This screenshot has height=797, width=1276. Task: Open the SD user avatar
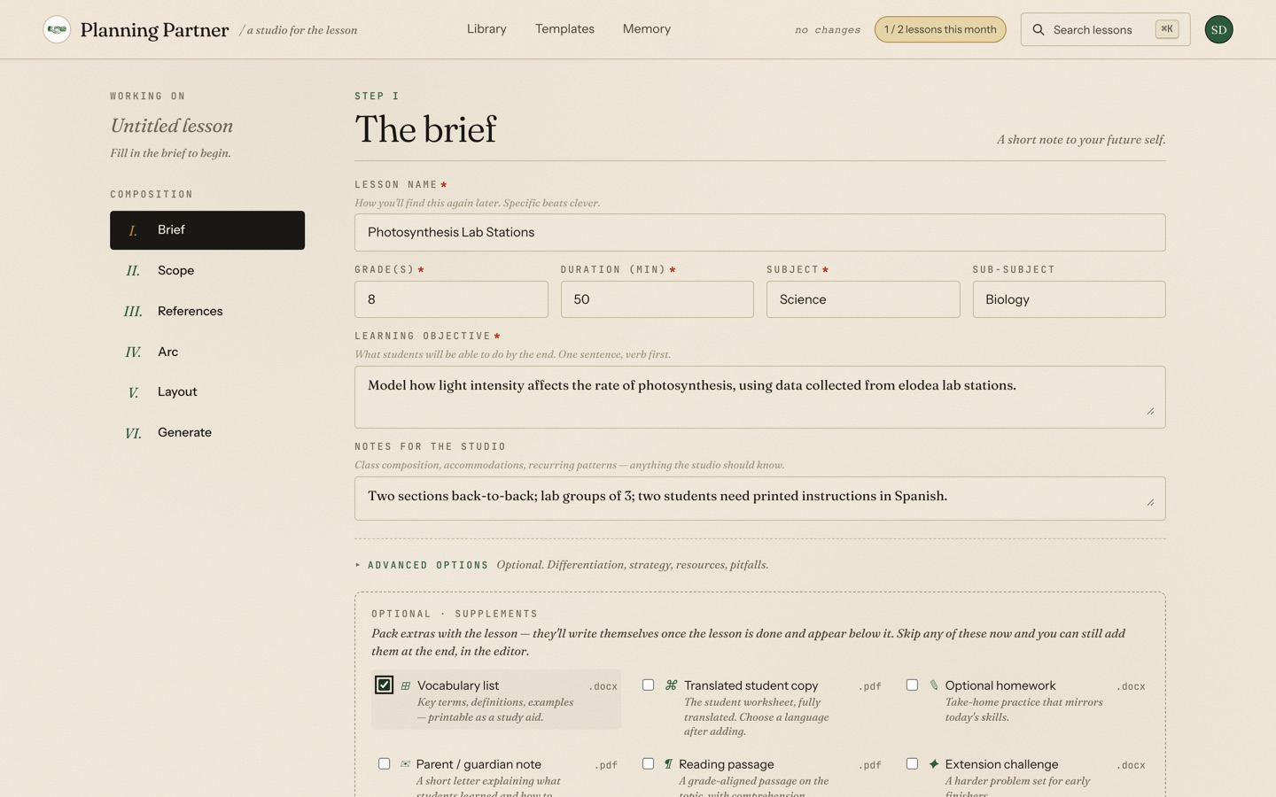(x=1218, y=29)
